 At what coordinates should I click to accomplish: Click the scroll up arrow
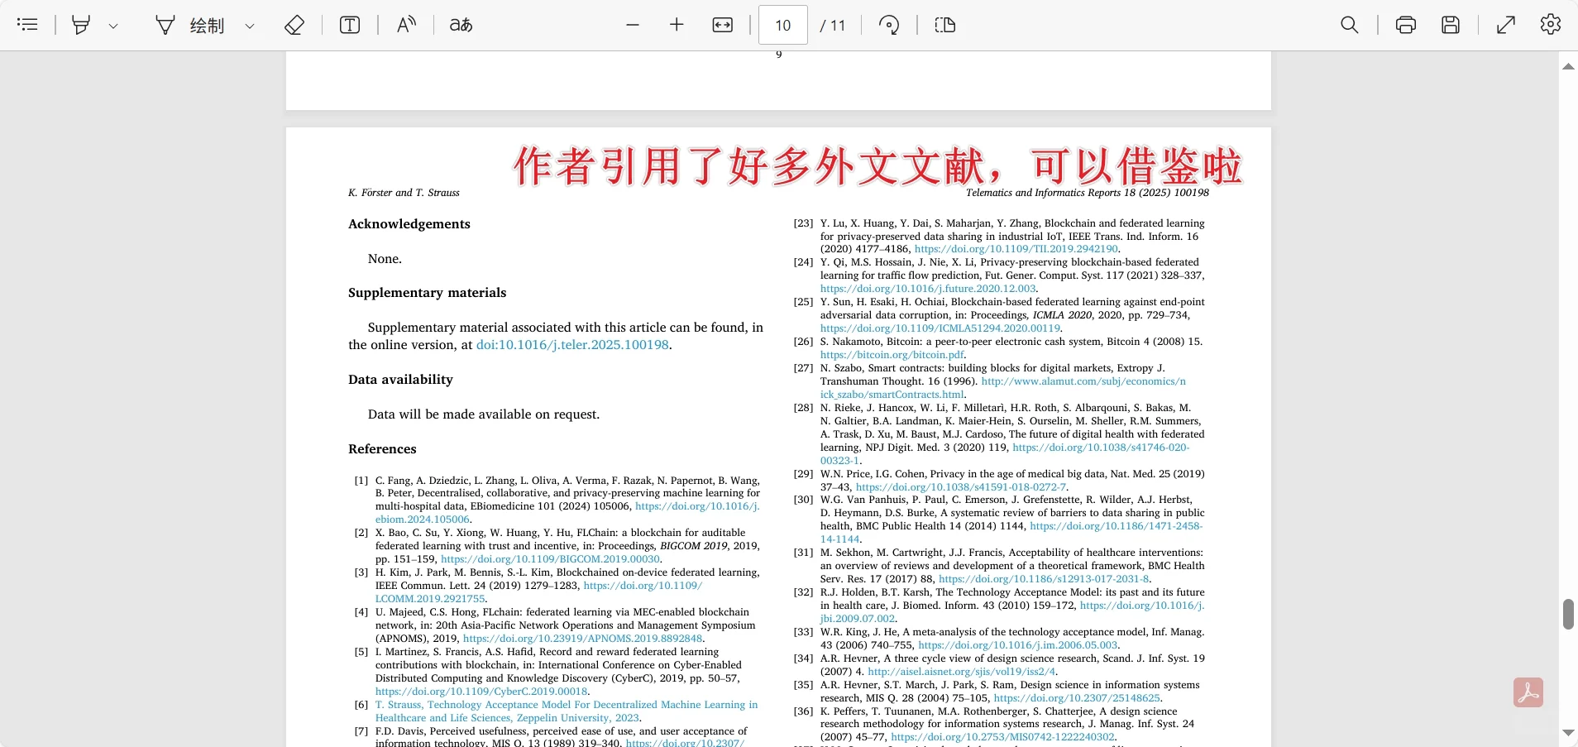pos(1568,66)
